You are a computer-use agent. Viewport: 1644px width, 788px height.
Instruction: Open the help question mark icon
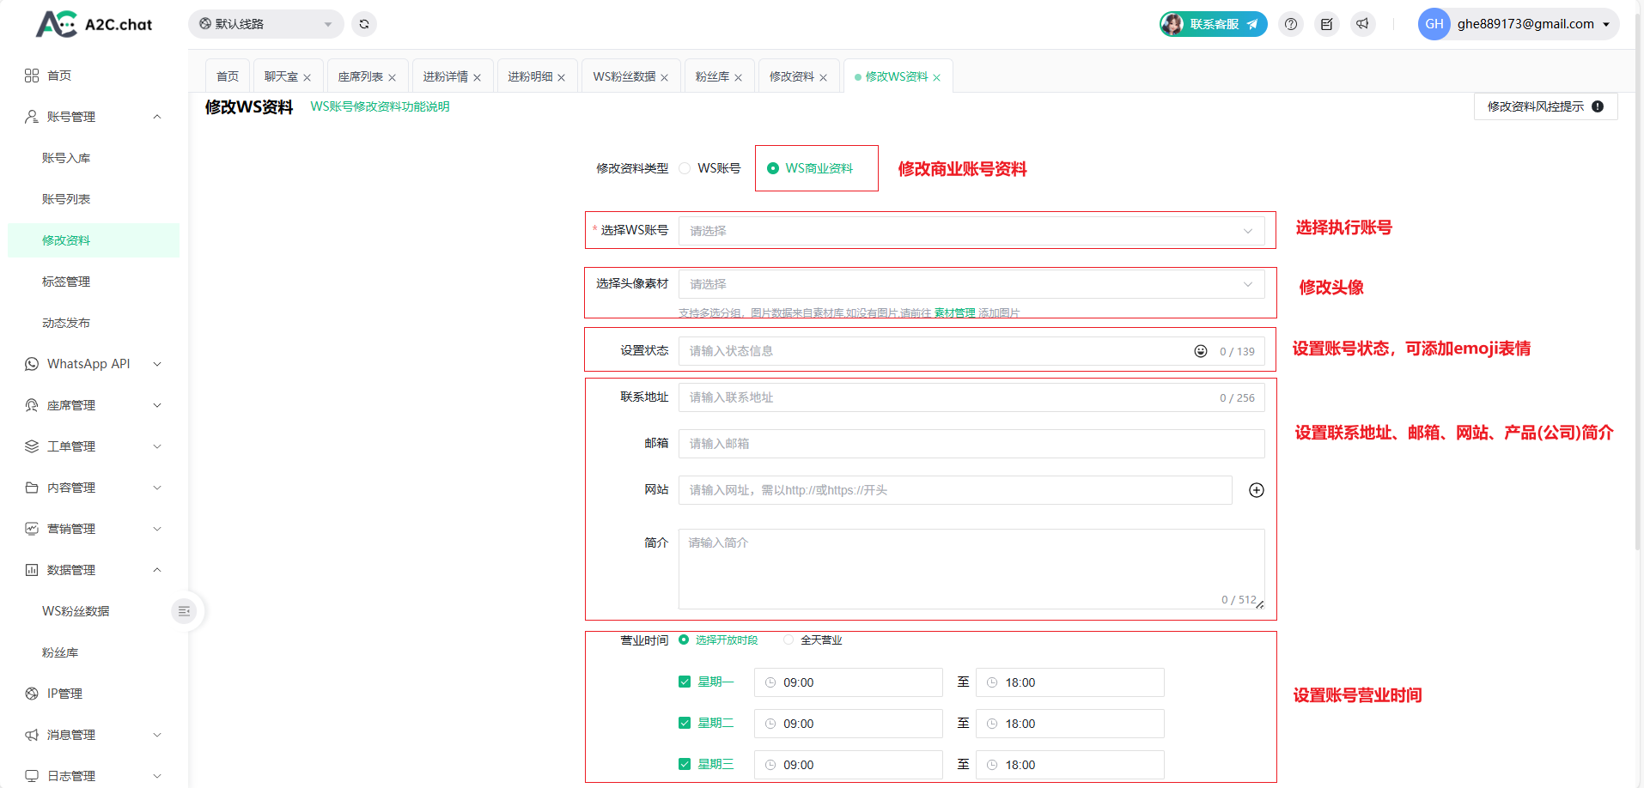pyautogui.click(x=1290, y=24)
